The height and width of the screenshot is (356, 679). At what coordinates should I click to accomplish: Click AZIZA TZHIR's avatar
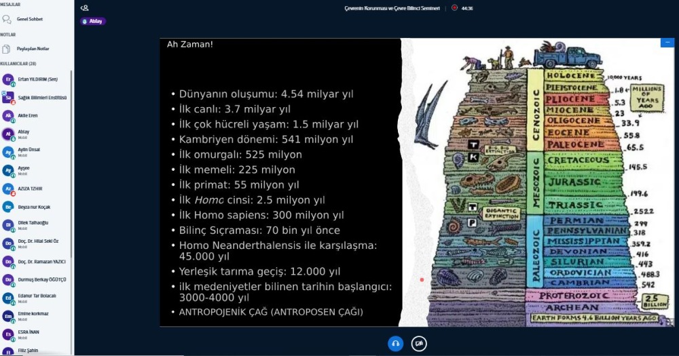tap(7, 189)
